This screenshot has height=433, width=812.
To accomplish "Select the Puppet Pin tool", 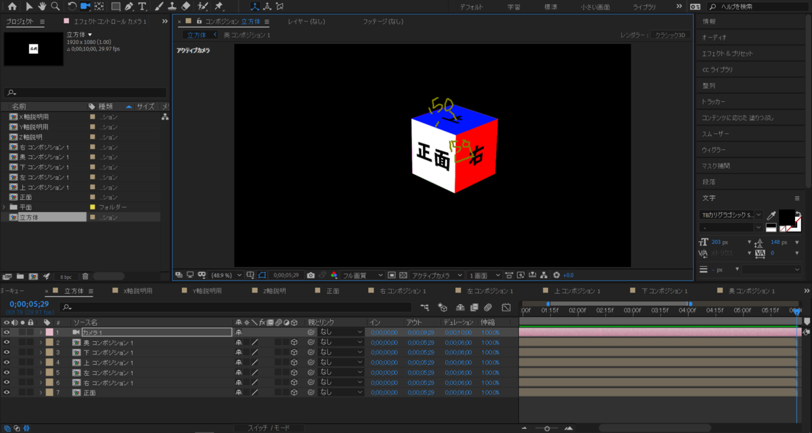I will point(219,6).
